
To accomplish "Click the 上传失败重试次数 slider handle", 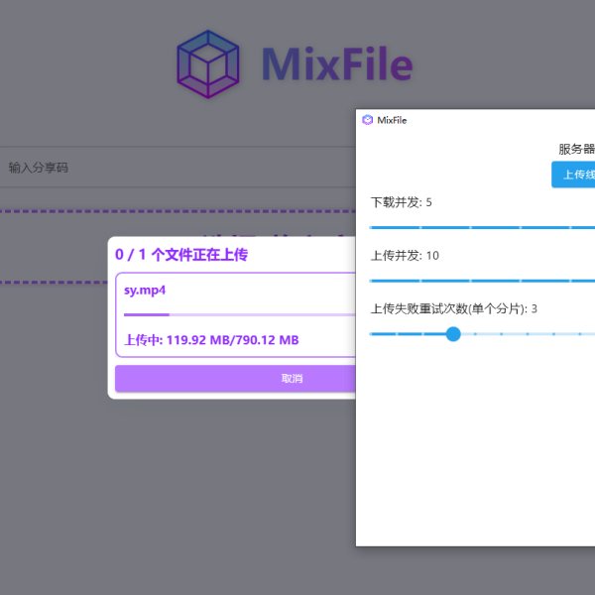I will 453,334.
